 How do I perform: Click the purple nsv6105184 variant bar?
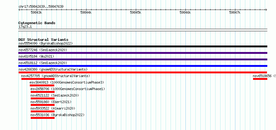(x=143, y=59)
